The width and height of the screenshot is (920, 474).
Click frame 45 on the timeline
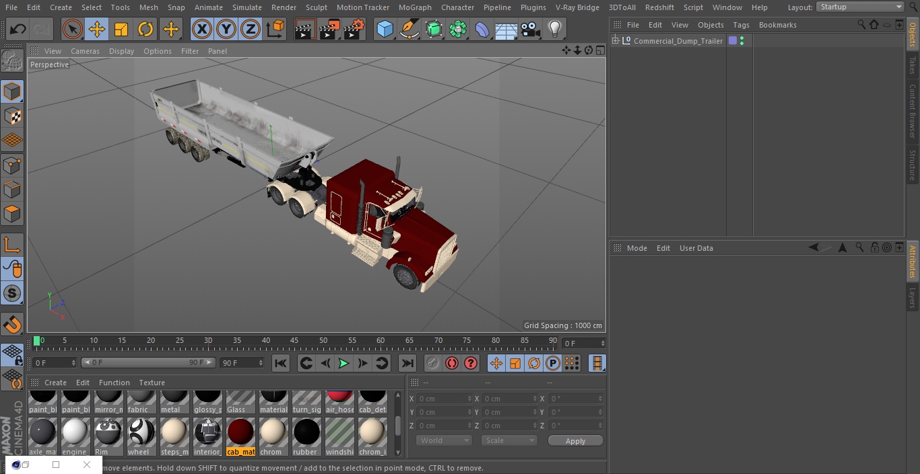pos(294,342)
